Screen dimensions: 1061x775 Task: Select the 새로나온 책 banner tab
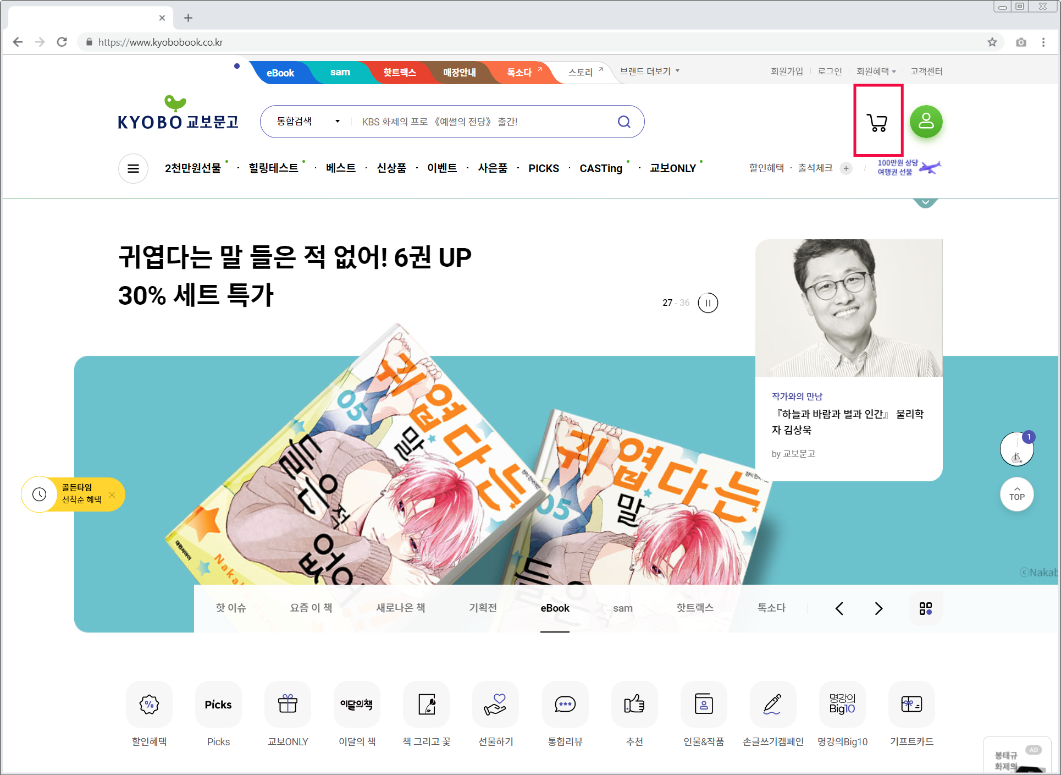click(401, 608)
